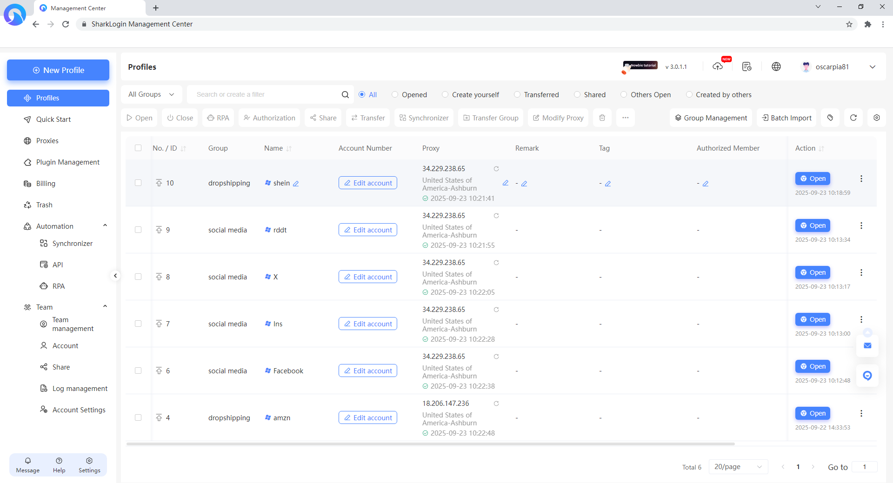Edit the proxy of profile shein
Screen dimensions: 893x483
(x=506, y=183)
